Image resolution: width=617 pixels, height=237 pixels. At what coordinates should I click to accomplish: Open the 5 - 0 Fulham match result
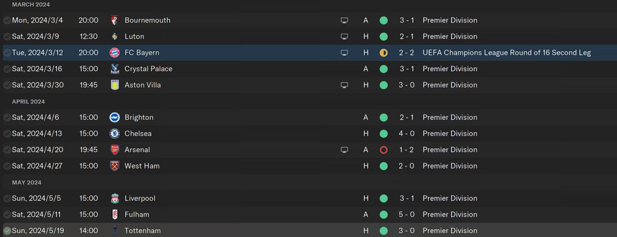click(x=406, y=214)
